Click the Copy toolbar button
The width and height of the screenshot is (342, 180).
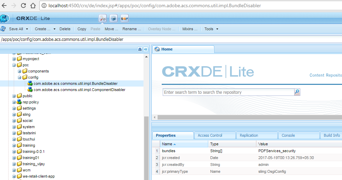coord(82,29)
